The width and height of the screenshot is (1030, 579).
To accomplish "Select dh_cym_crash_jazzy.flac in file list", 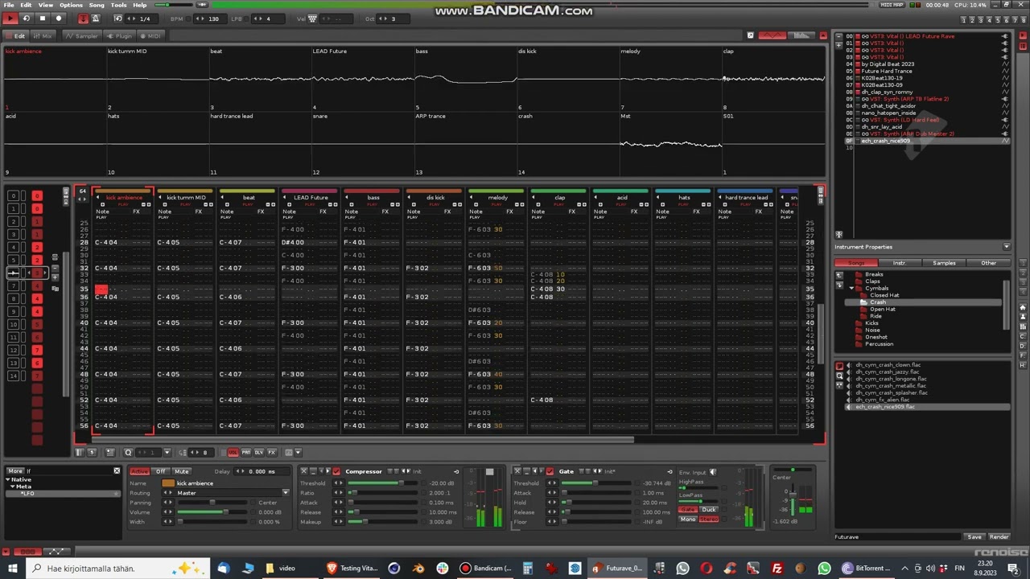I will pos(887,372).
